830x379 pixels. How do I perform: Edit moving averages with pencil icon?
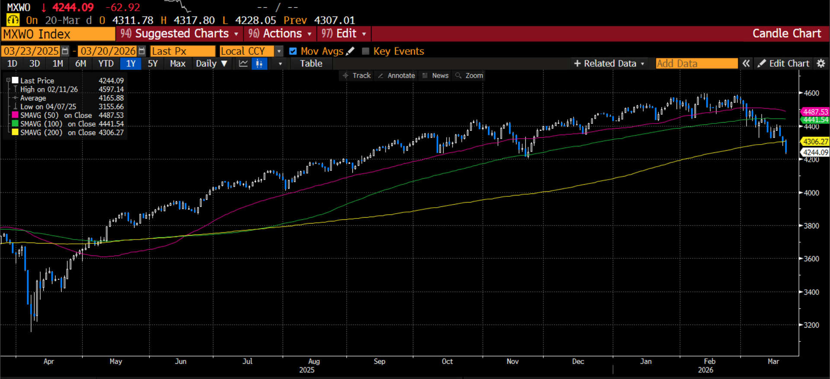pos(351,51)
